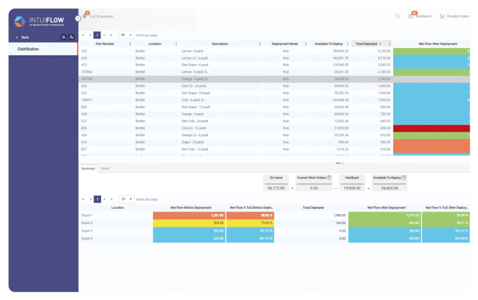Select the Summary tab
Image resolution: width=478 pixels, height=300 pixels.
tap(88, 168)
